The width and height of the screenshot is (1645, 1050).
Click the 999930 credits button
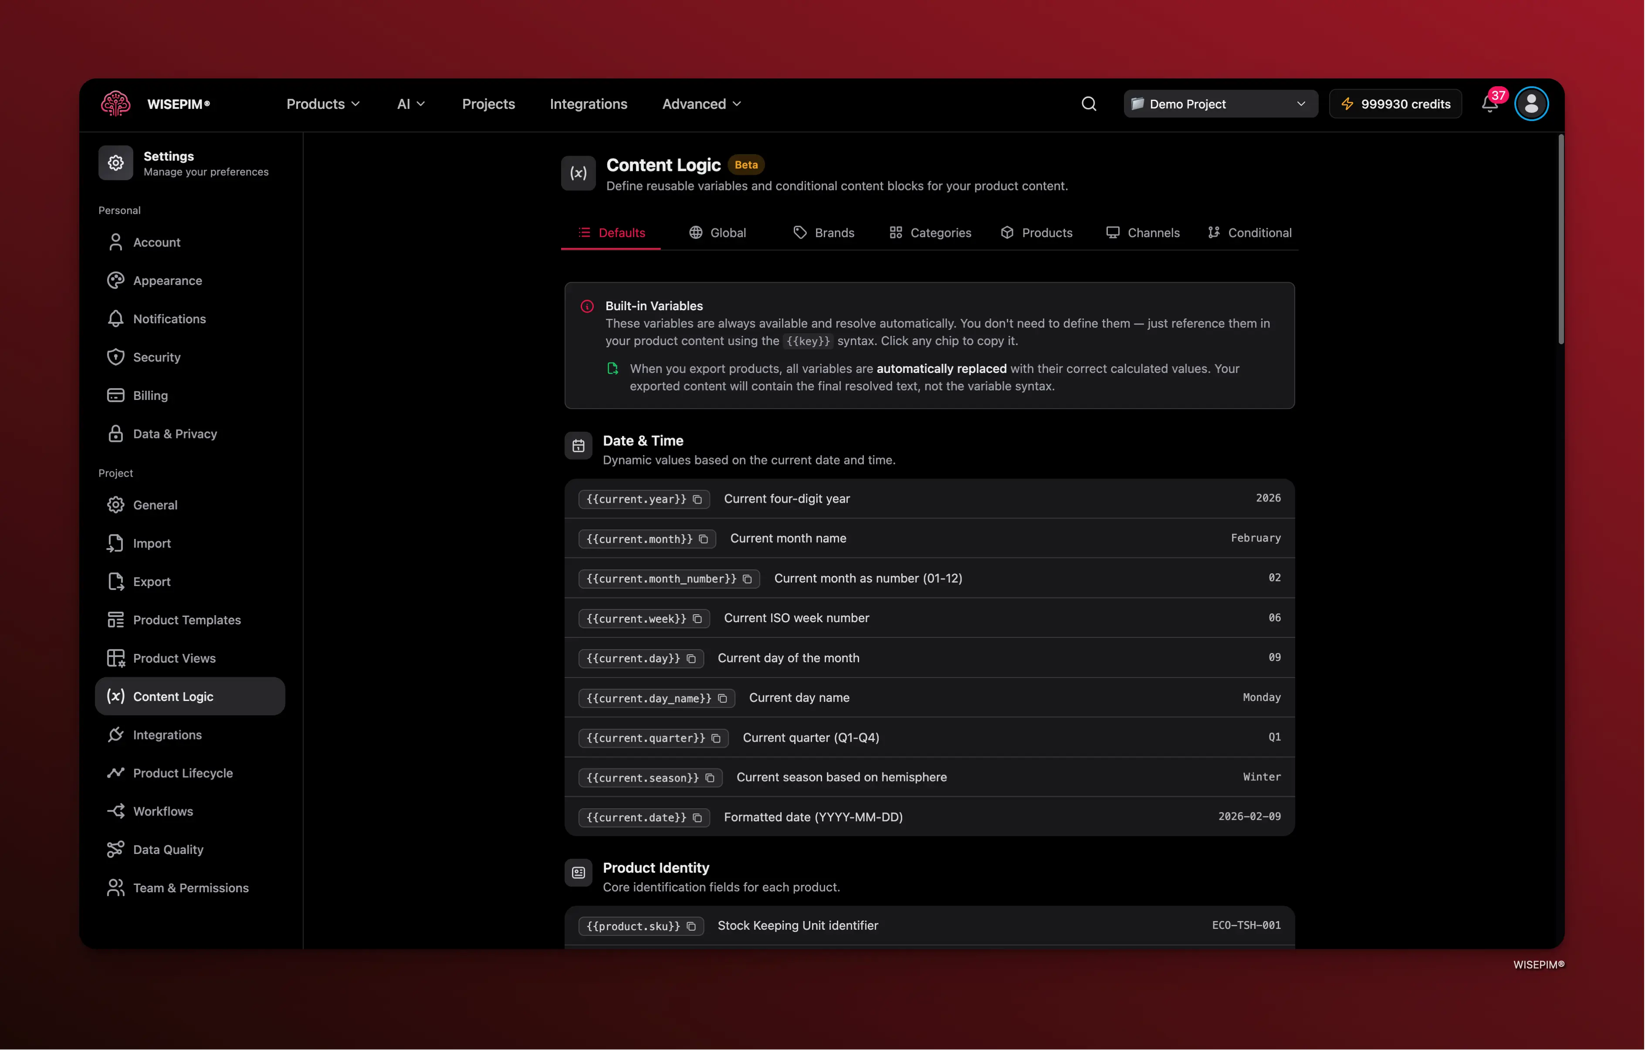coord(1395,104)
